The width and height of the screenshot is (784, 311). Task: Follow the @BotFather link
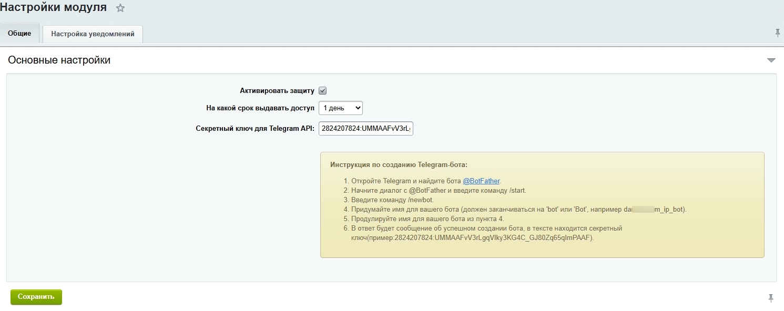pyautogui.click(x=481, y=181)
